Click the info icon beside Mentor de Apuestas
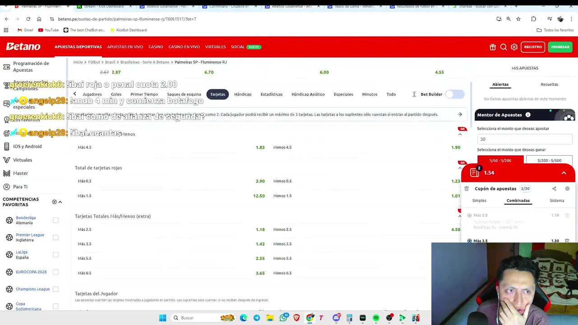 [528, 115]
